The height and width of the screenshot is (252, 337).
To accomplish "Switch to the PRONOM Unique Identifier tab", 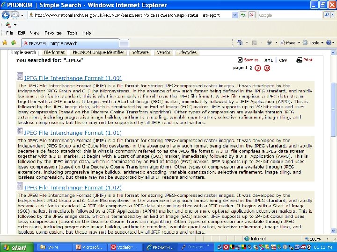I will coord(98,52).
